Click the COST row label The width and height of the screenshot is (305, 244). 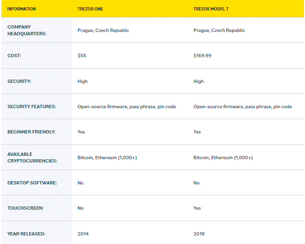[14, 56]
